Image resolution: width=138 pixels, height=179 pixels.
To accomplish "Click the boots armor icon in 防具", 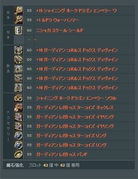I will coord(18,88).
